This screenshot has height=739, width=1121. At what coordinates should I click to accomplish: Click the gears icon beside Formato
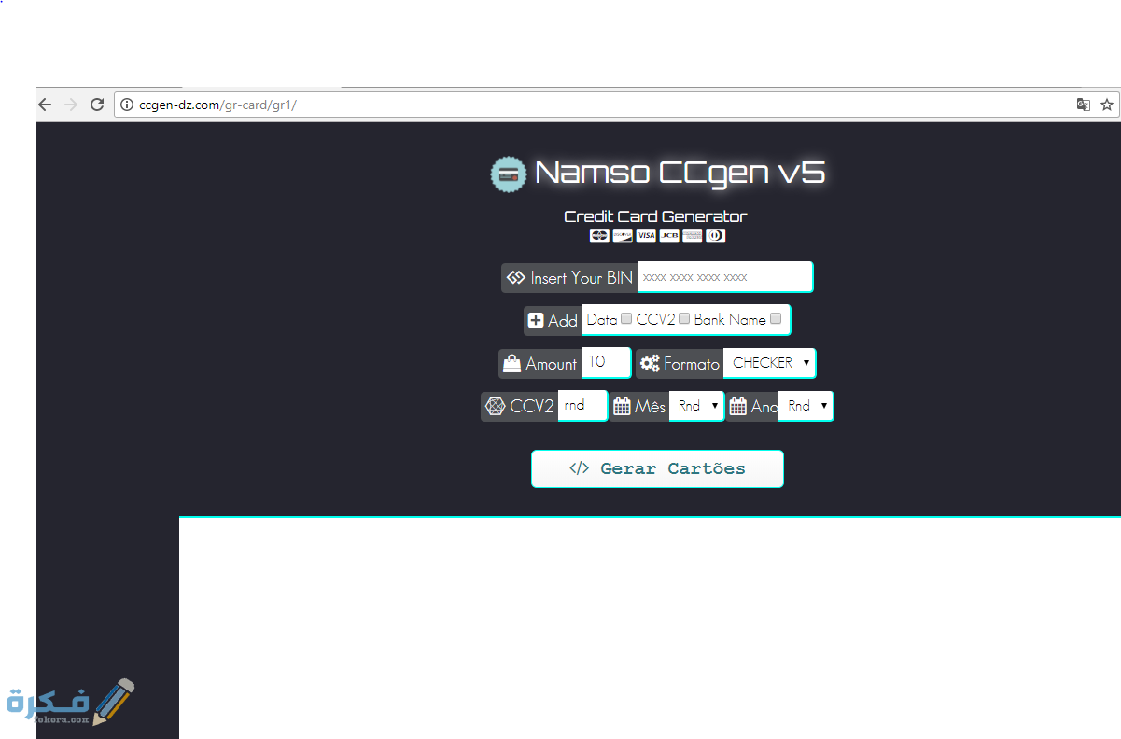click(650, 363)
